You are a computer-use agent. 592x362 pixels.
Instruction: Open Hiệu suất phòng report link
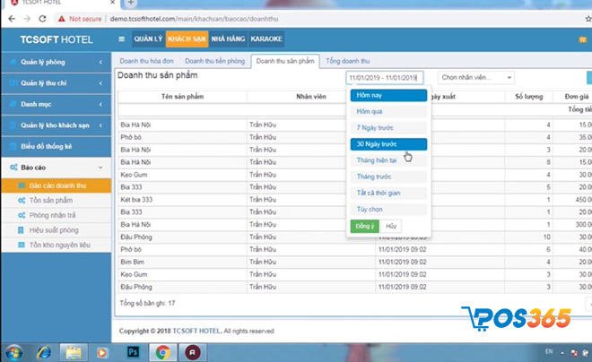54,230
